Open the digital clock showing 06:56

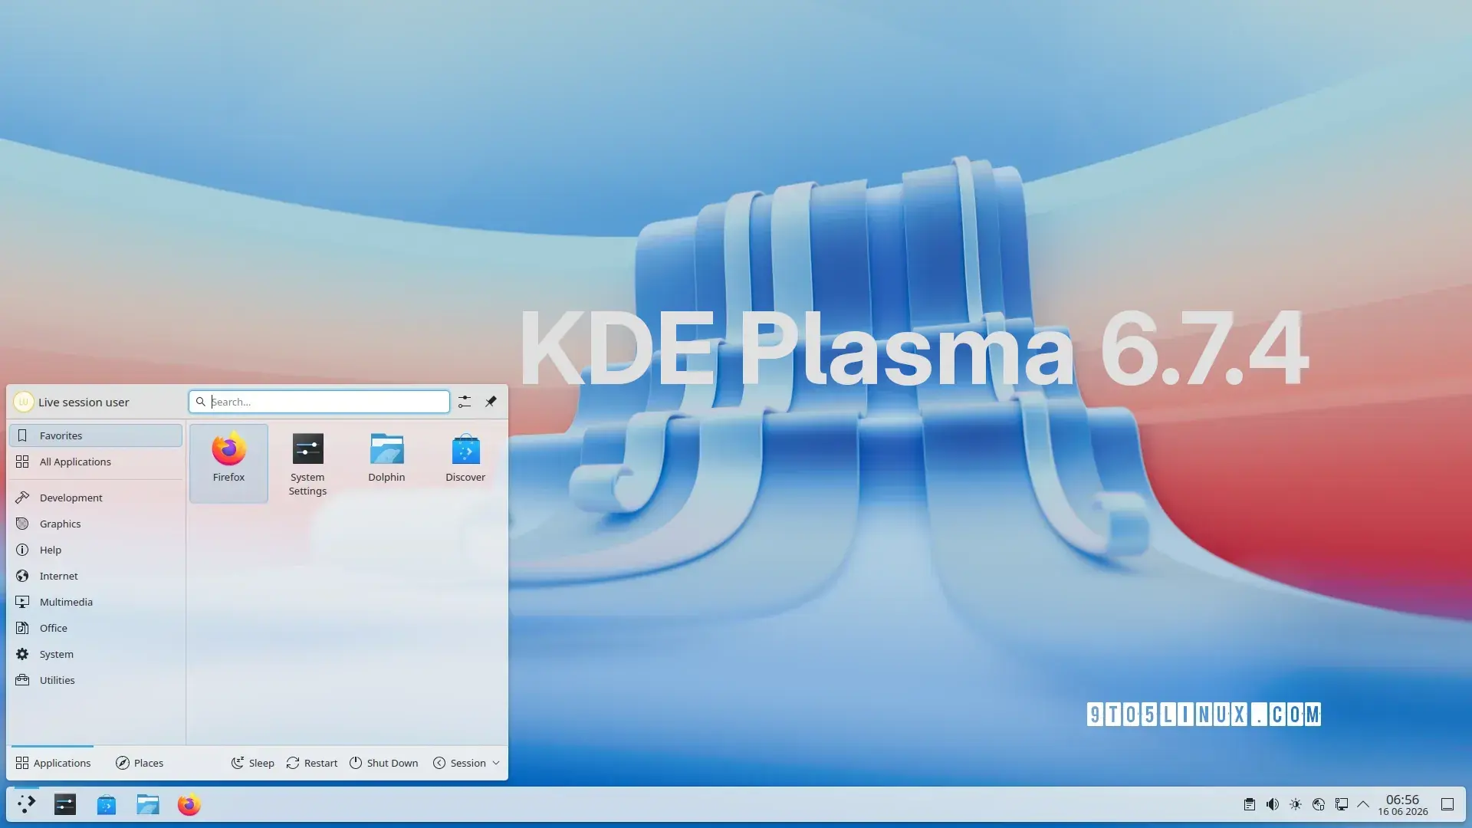(x=1403, y=804)
